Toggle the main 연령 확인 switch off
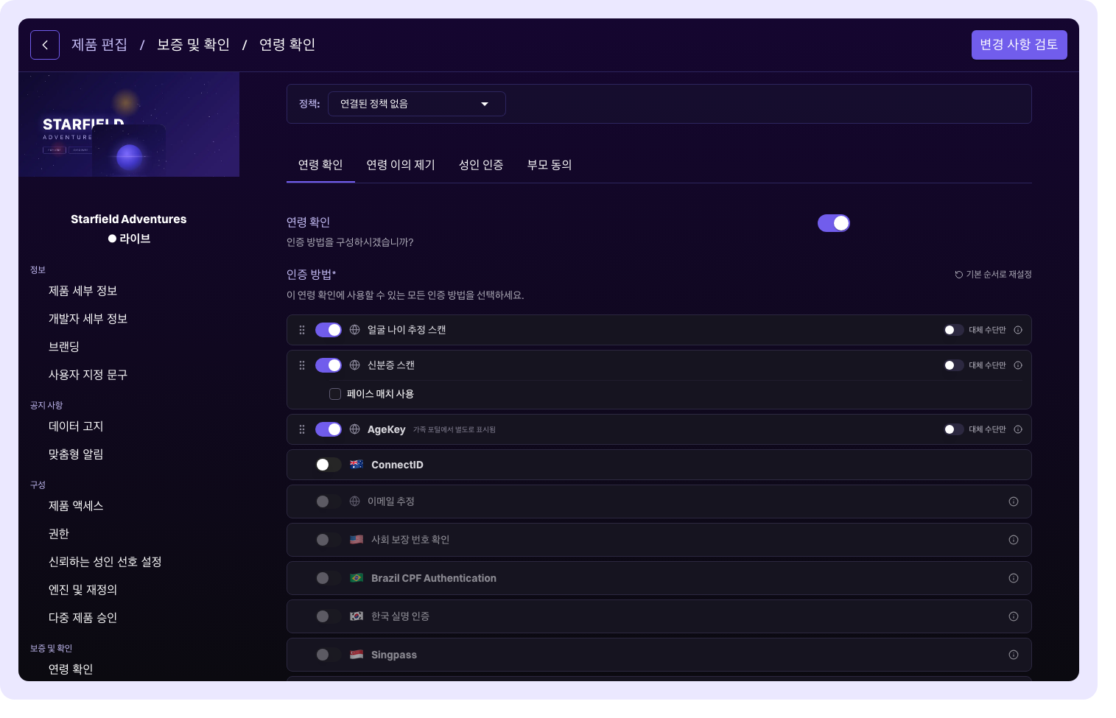The width and height of the screenshot is (1116, 718). coord(834,223)
